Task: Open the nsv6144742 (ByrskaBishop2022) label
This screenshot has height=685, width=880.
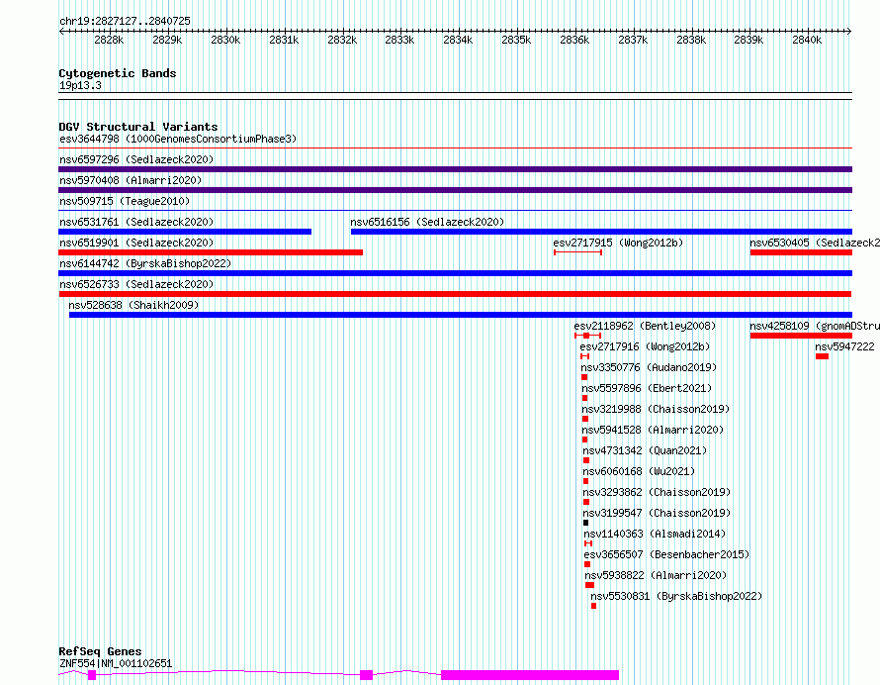Action: coord(145,263)
